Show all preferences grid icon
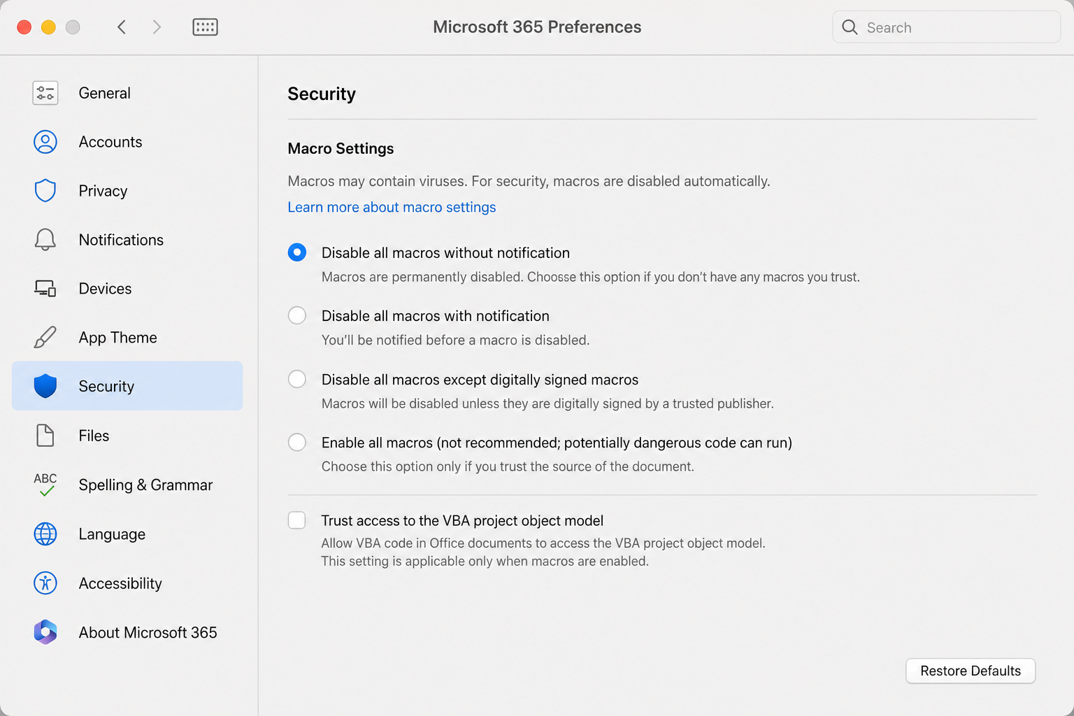Image resolution: width=1074 pixels, height=716 pixels. tap(205, 27)
